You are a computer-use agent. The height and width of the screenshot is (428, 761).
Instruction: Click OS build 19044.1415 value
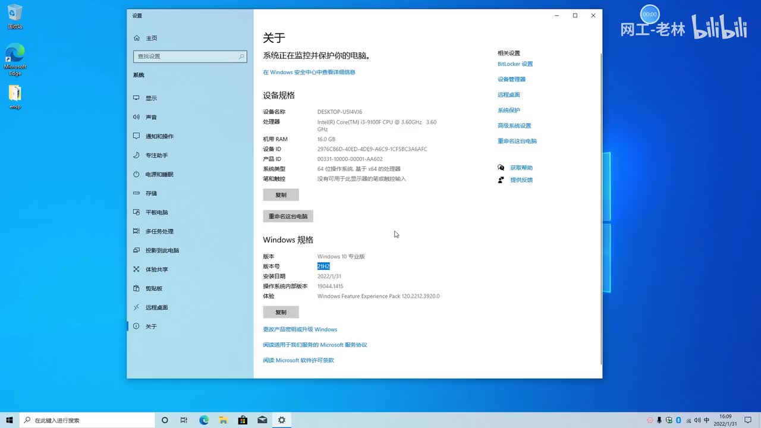(331, 287)
